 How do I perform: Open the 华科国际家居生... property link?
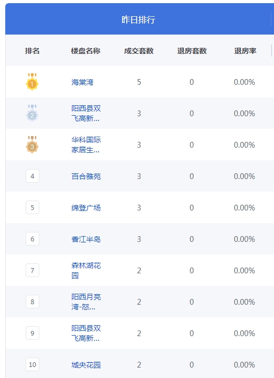click(x=86, y=145)
